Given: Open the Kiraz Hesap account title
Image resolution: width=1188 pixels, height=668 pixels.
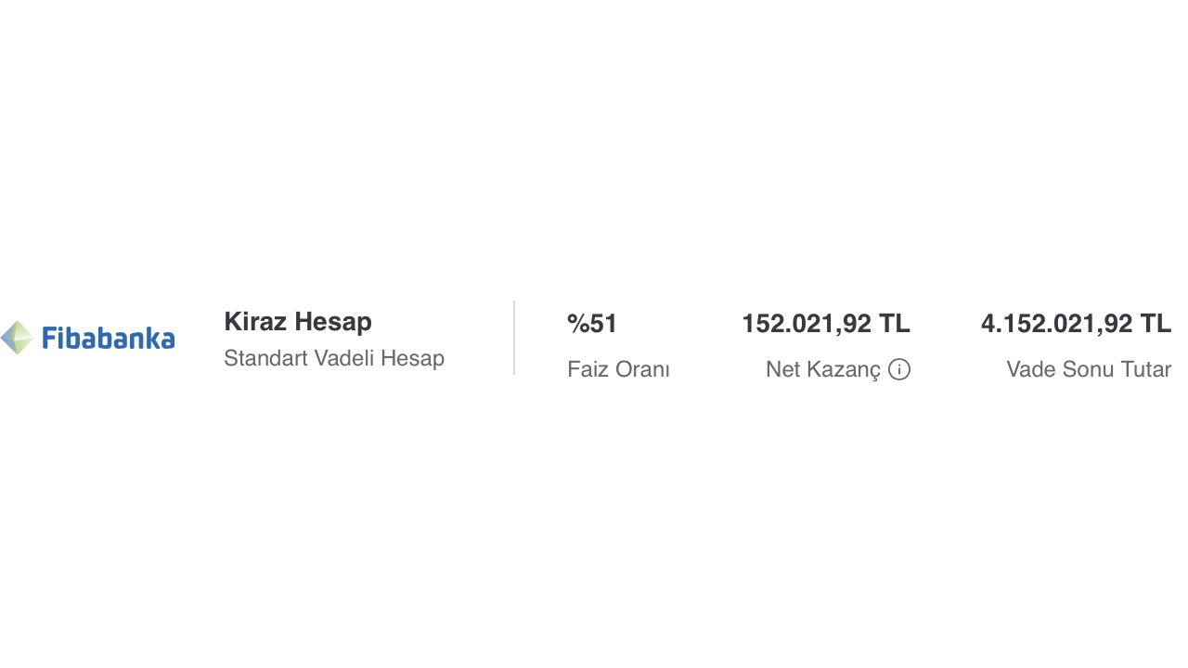Looking at the screenshot, I should point(298,322).
